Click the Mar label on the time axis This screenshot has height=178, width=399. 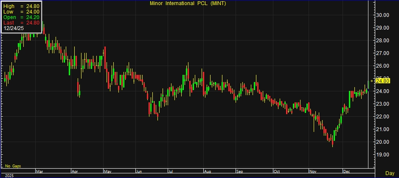tap(40, 172)
